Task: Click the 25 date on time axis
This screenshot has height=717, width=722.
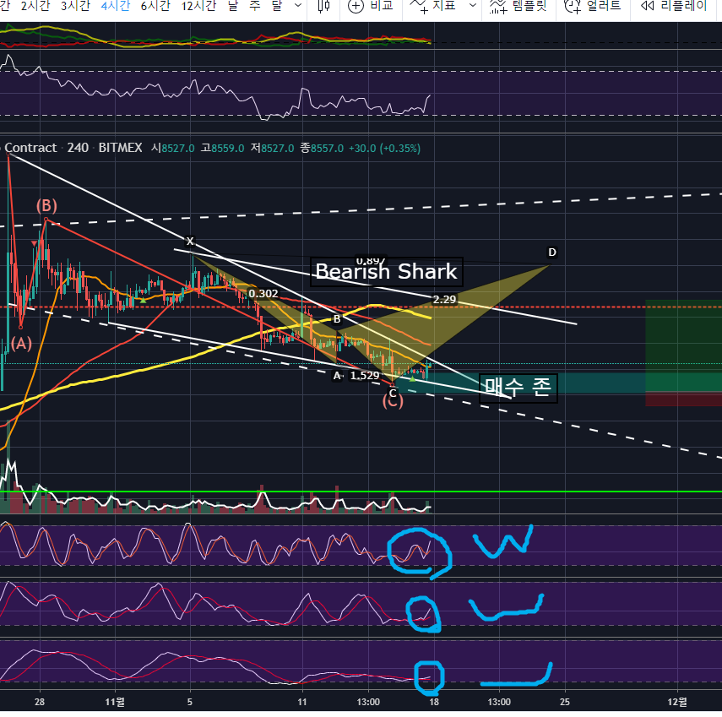Action: [565, 702]
